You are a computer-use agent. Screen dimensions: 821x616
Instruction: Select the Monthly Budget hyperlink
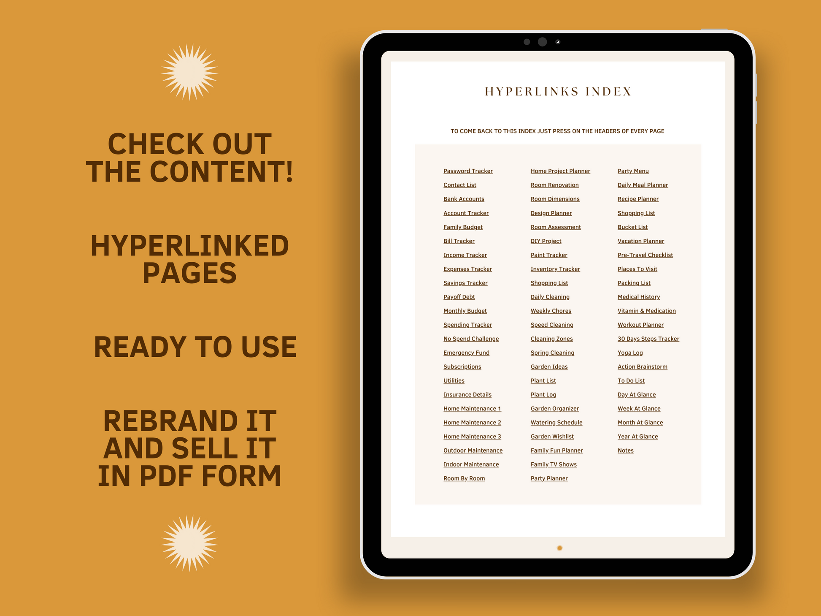click(465, 311)
